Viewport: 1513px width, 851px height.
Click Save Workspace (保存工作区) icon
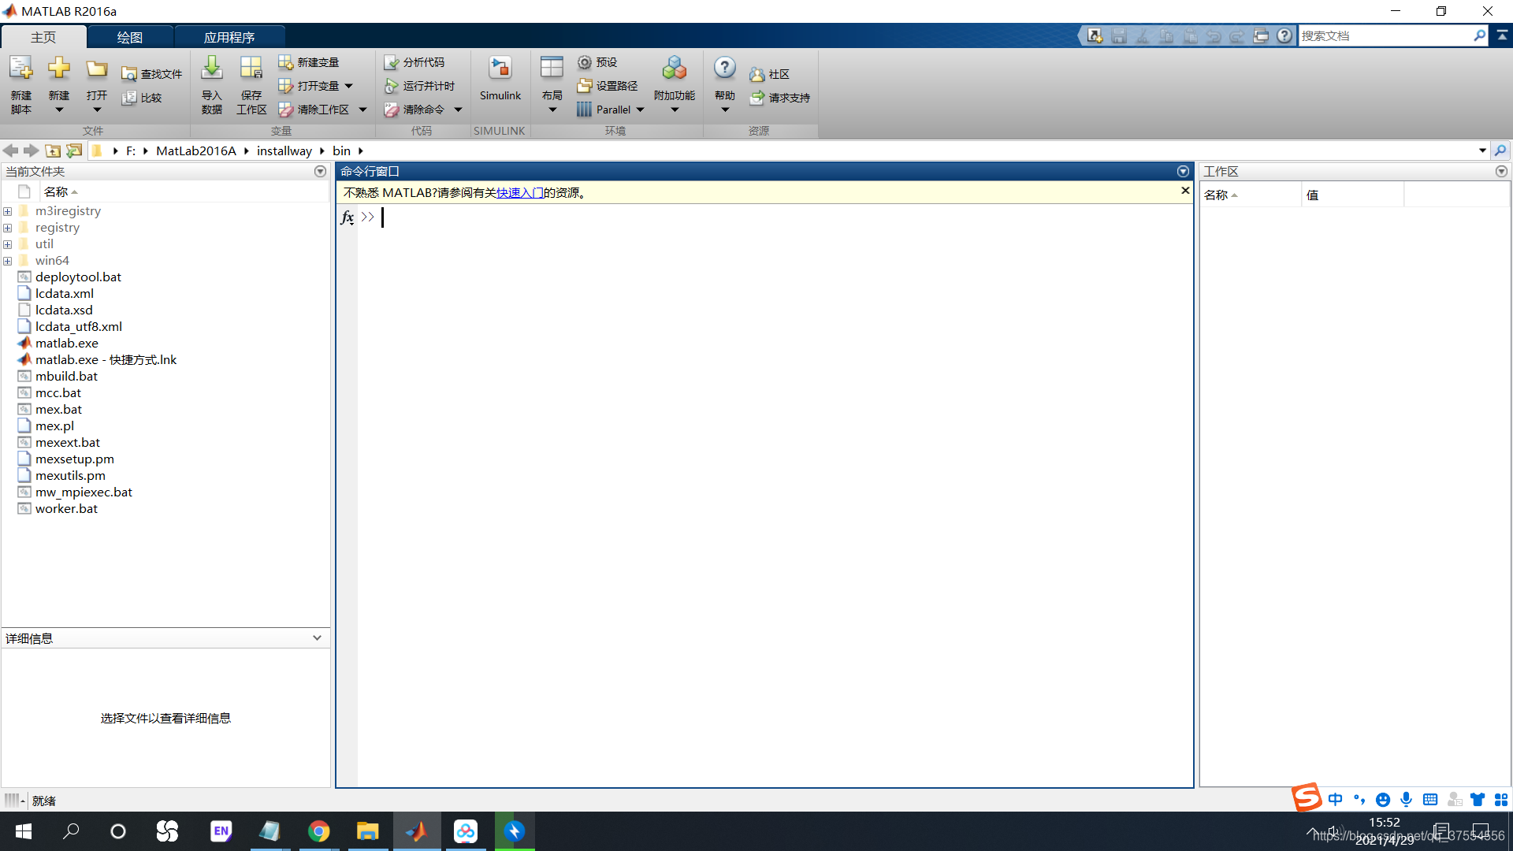tap(251, 71)
